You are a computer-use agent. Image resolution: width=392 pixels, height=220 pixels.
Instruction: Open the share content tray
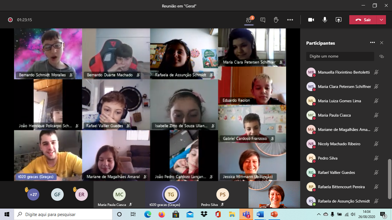pyautogui.click(x=338, y=20)
